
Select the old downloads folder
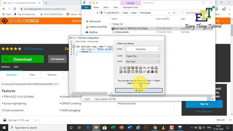pos(122,32)
